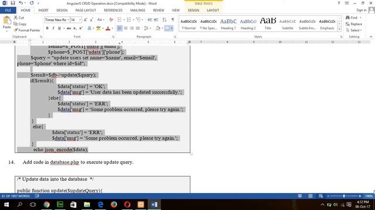Open Word Help

(339, 3)
